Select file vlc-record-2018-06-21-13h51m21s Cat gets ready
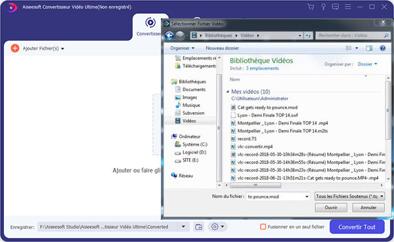Viewport: 394px width, 242px height. [305, 178]
